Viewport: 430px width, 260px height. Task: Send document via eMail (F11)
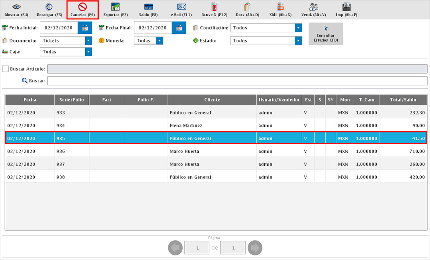[x=182, y=7]
